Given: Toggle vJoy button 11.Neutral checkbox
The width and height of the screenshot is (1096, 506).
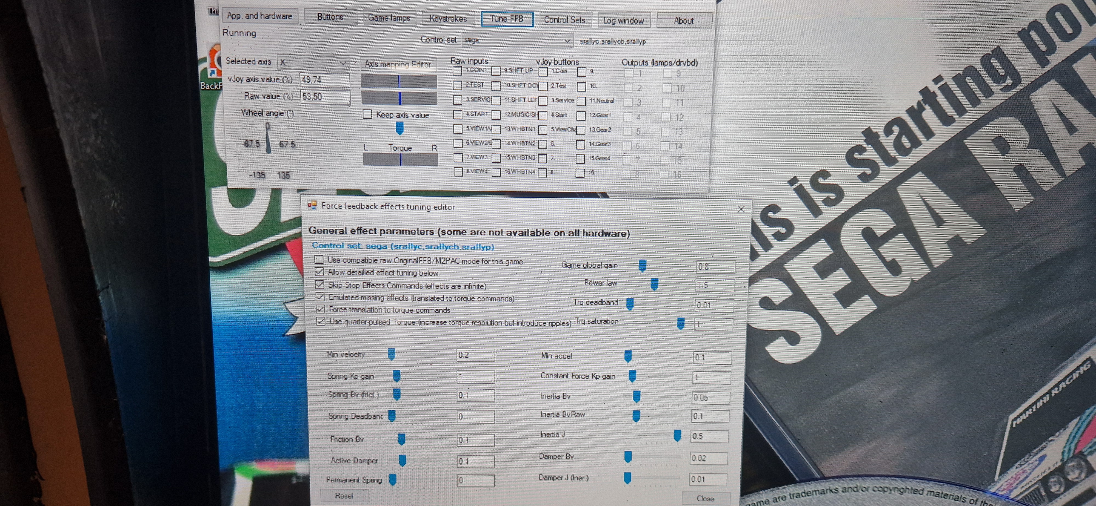Looking at the screenshot, I should click(581, 101).
